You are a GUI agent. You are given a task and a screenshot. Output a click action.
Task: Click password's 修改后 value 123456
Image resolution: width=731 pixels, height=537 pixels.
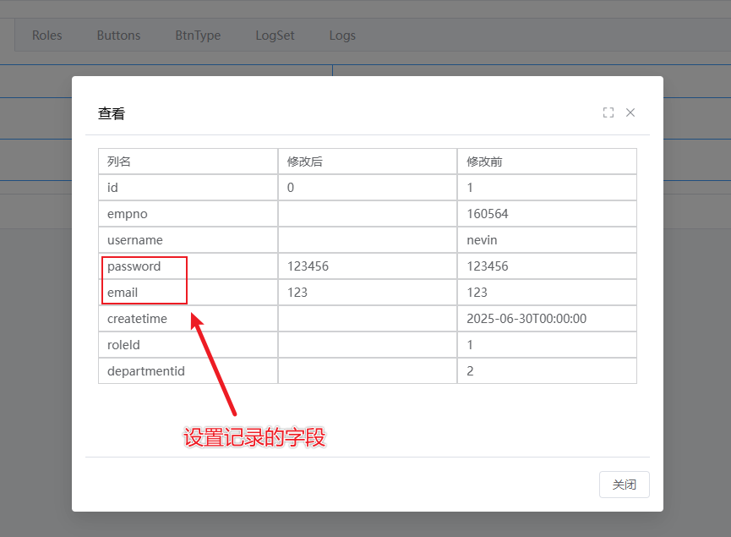[x=308, y=266]
